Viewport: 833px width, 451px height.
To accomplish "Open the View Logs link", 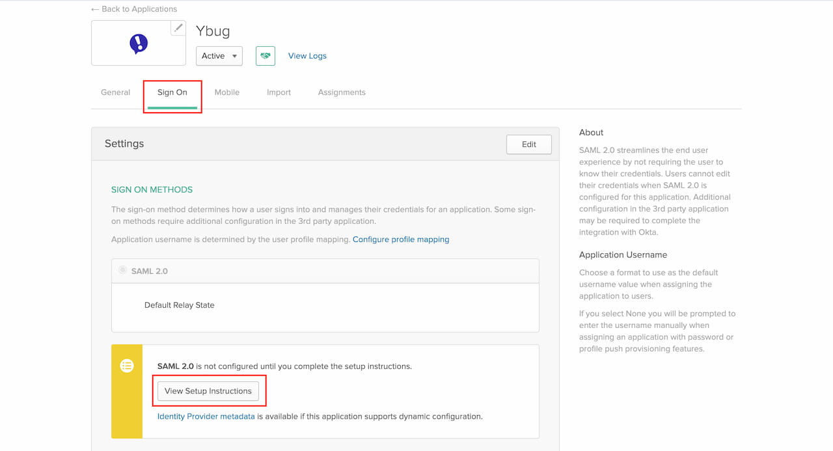I will click(x=307, y=56).
